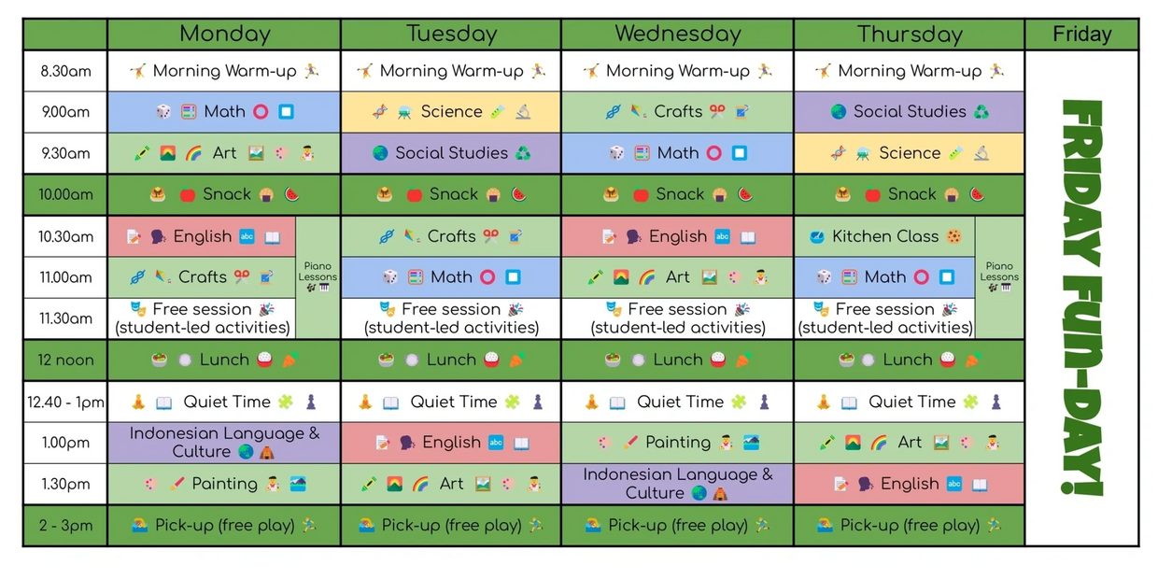The image size is (1158, 579).
Task: Click the watermelon icon in Tuesday's Snack cell
Action: pos(519,195)
